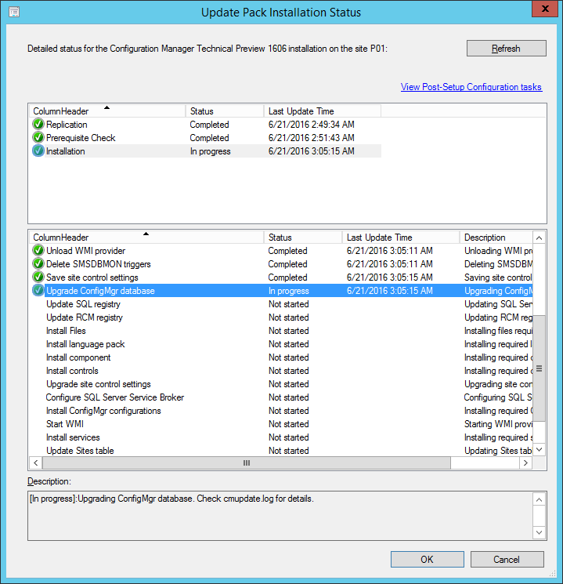Sort lower list by ColumnHeader column
The width and height of the screenshot is (563, 584).
pyautogui.click(x=146, y=238)
